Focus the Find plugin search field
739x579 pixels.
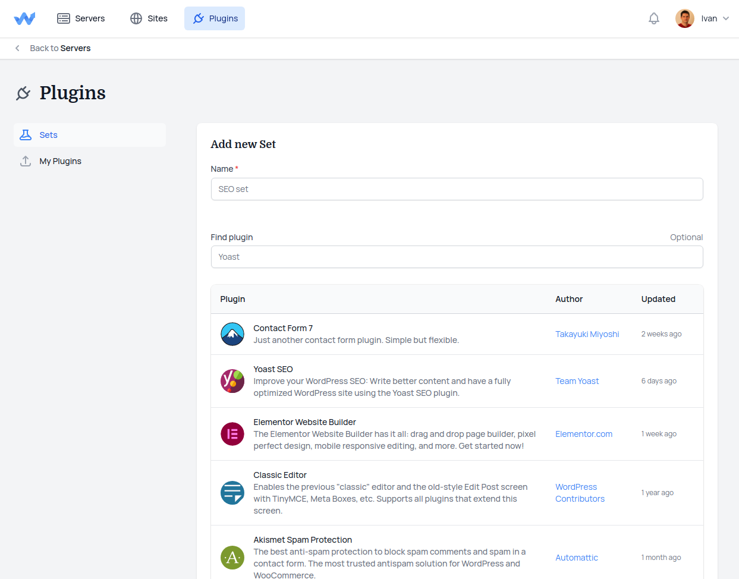pos(457,257)
